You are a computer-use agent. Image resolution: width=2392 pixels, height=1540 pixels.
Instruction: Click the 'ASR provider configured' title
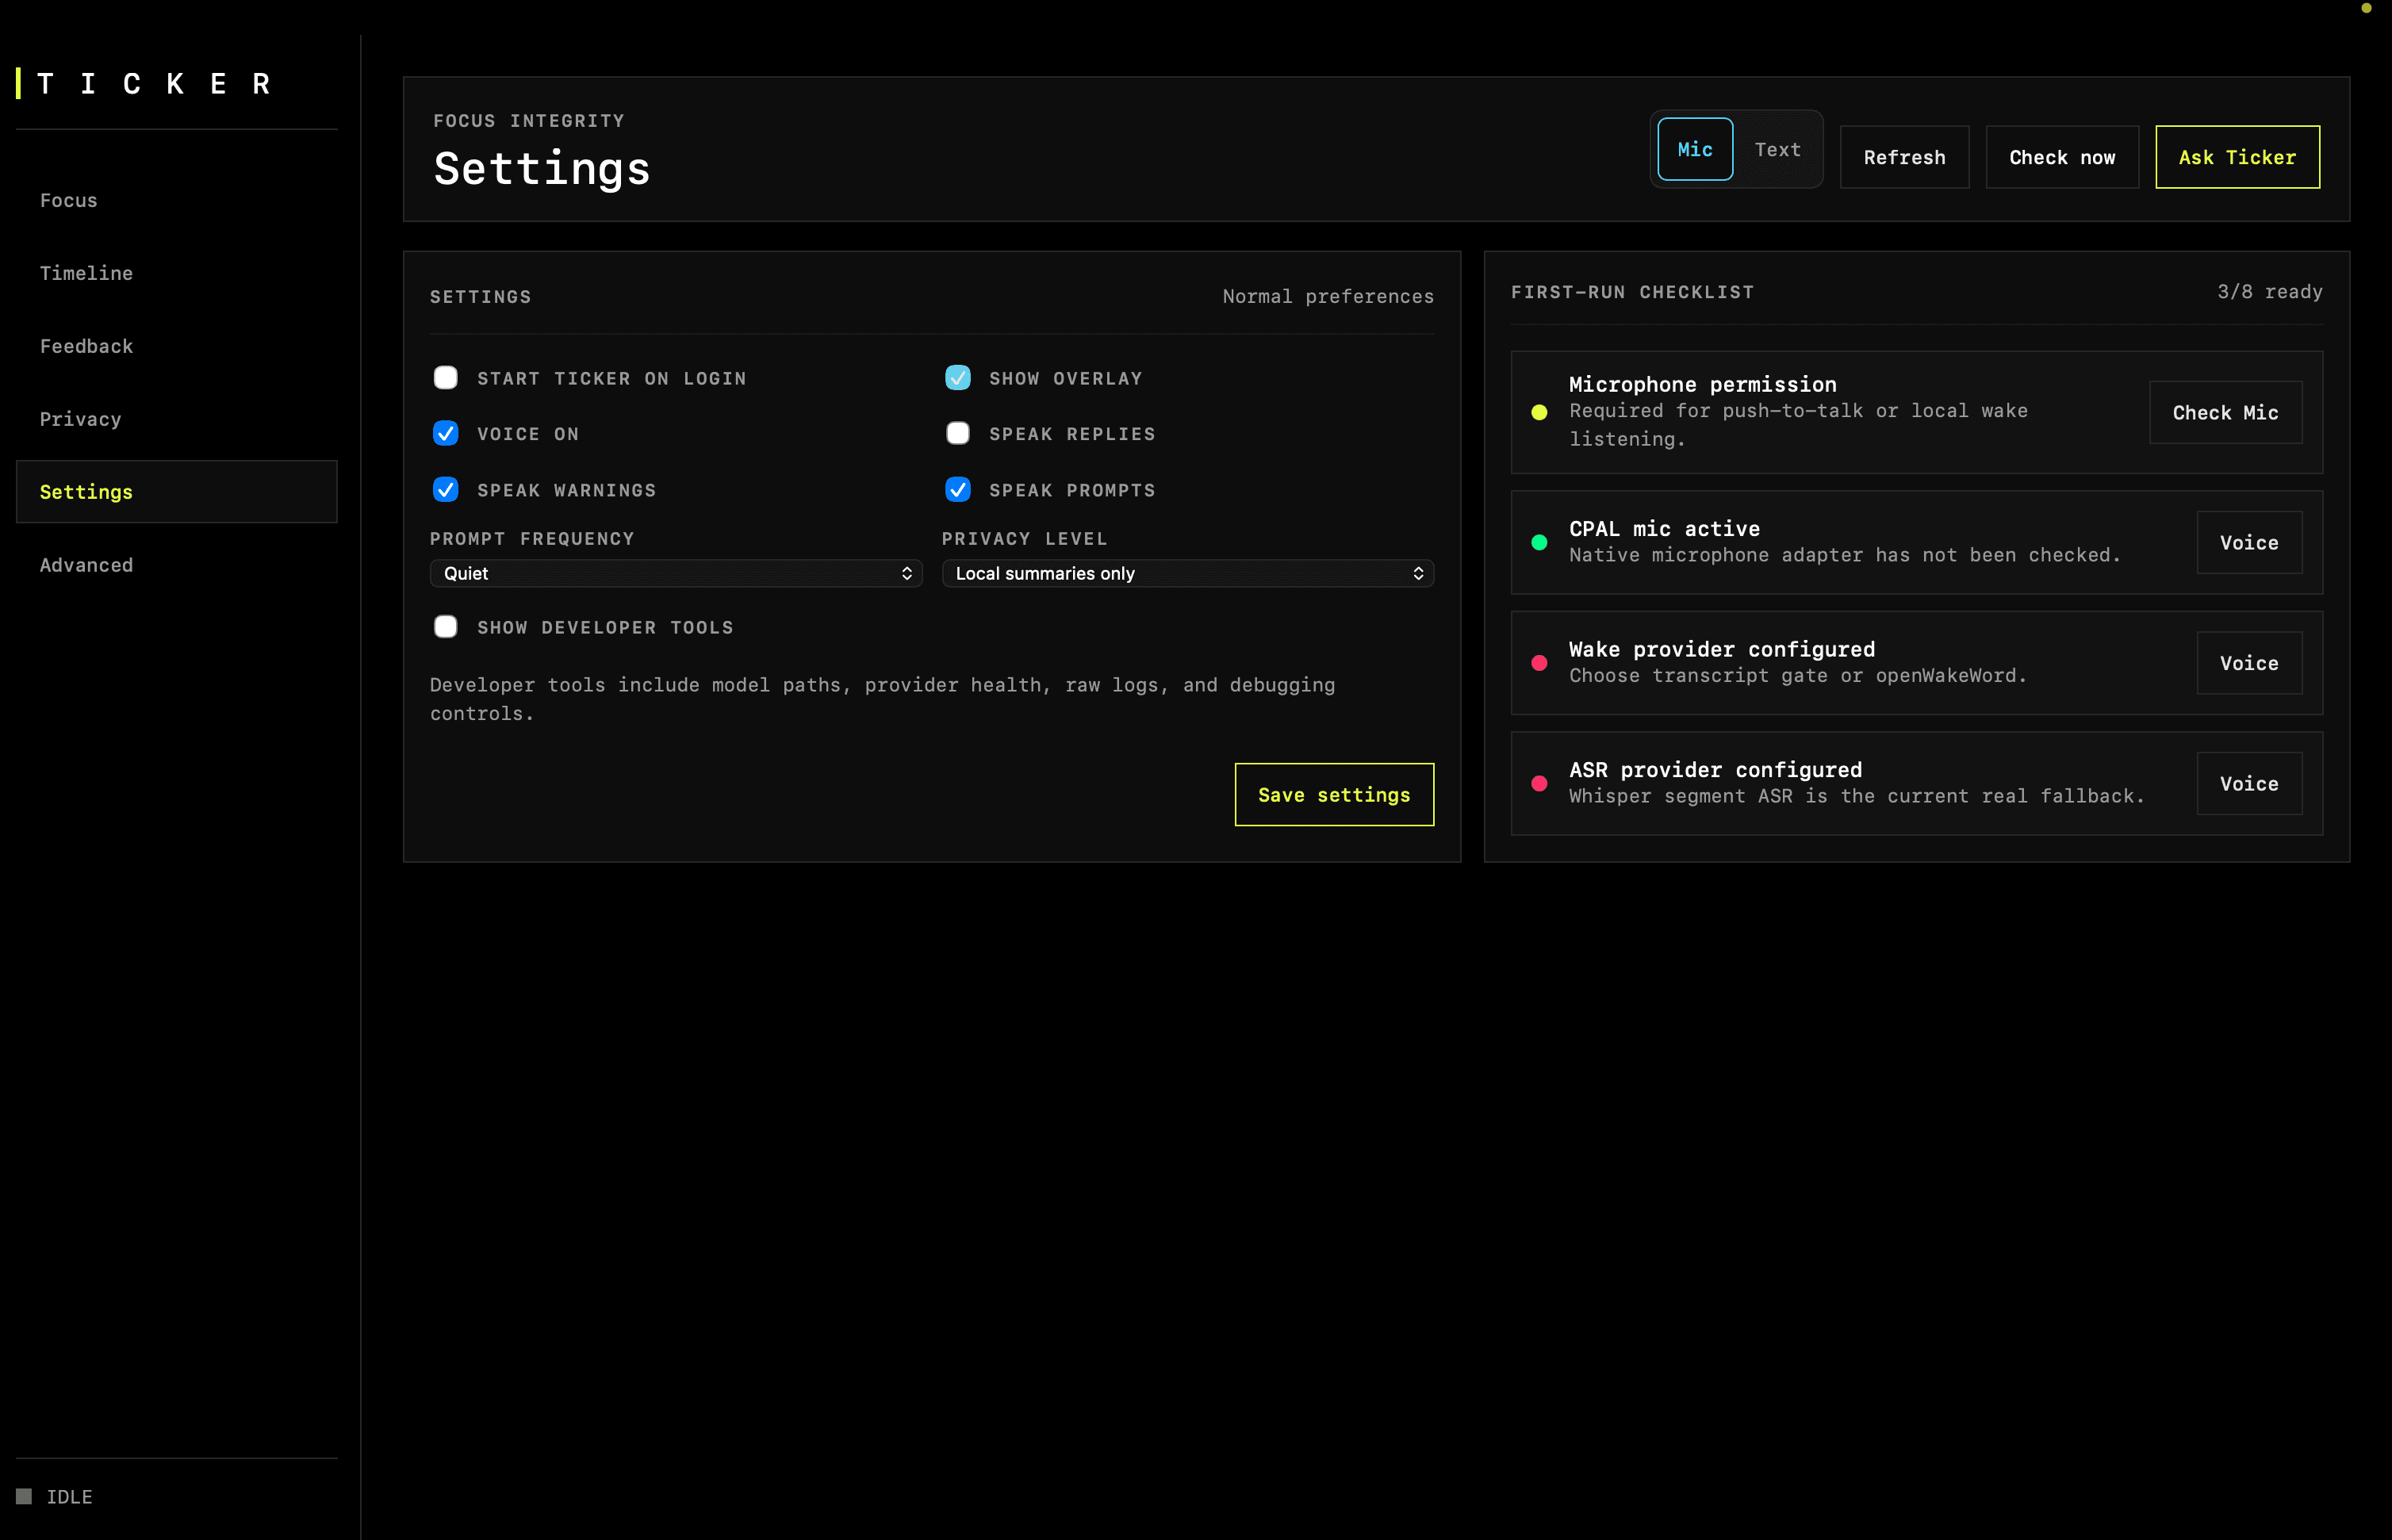click(1715, 770)
